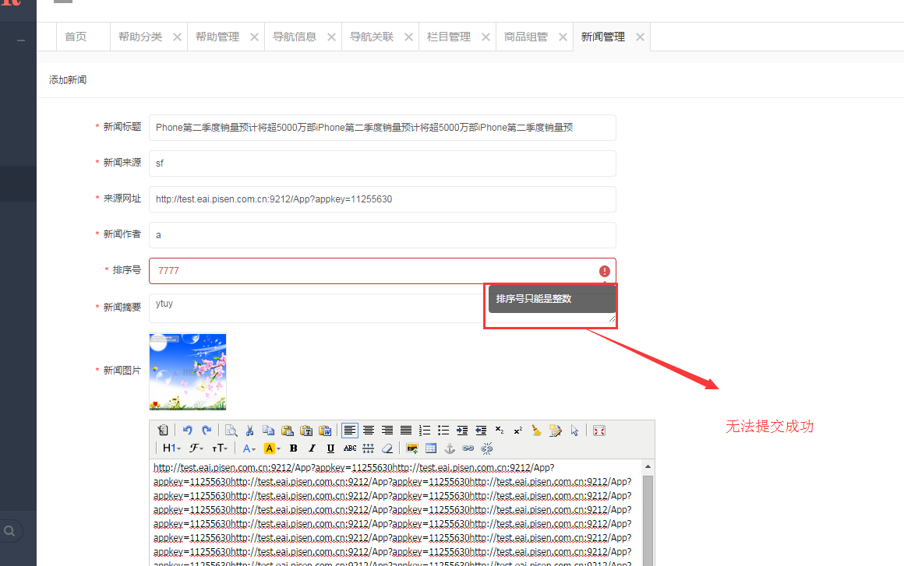Open the H1 heading dropdown
Screen dimensions: 904x566
click(x=171, y=448)
